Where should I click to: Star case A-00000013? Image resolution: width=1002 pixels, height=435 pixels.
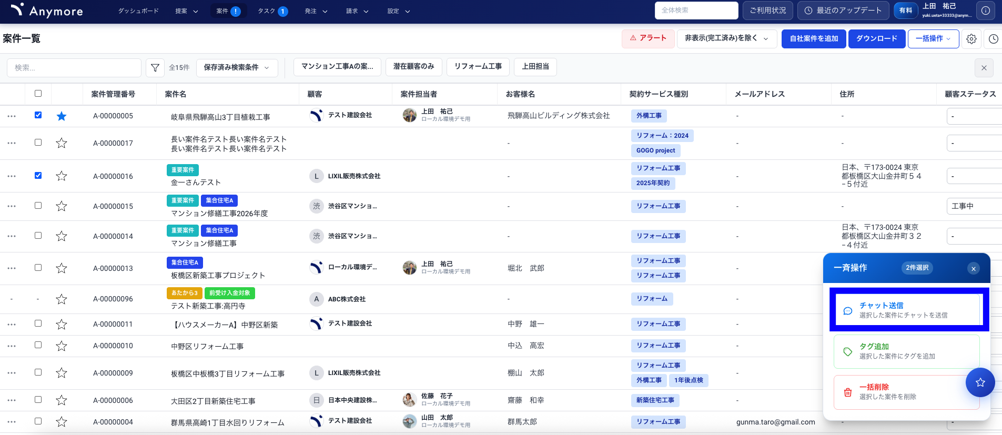pos(62,268)
